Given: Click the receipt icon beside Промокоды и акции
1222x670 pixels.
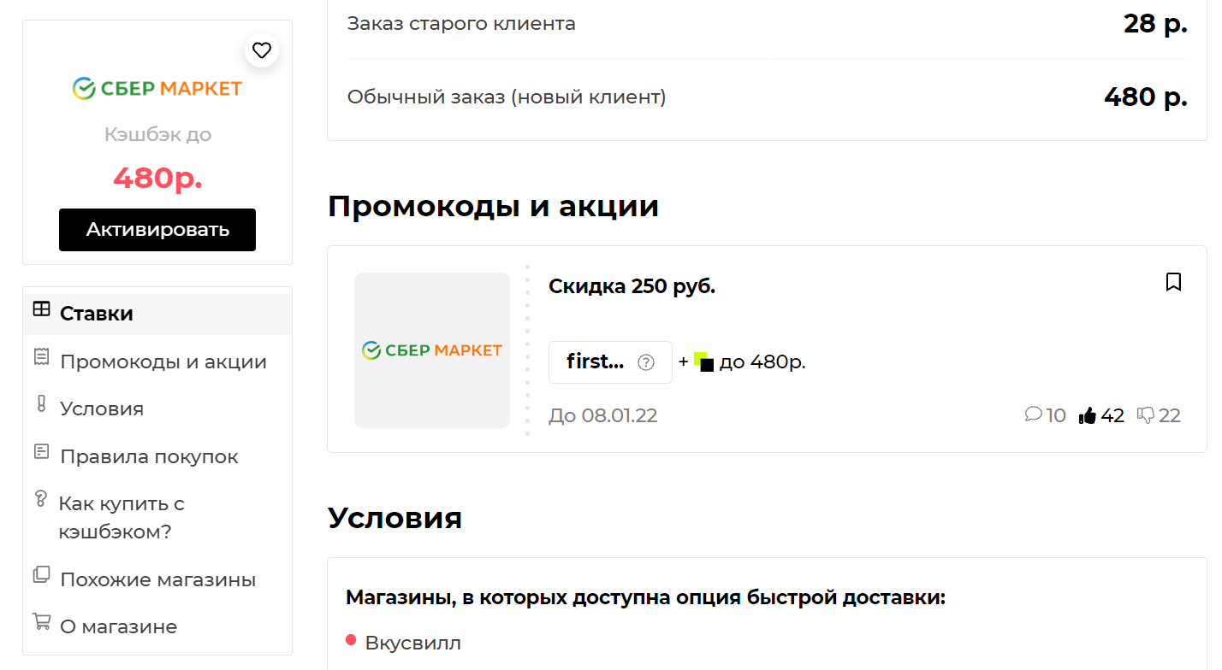Looking at the screenshot, I should click(41, 357).
